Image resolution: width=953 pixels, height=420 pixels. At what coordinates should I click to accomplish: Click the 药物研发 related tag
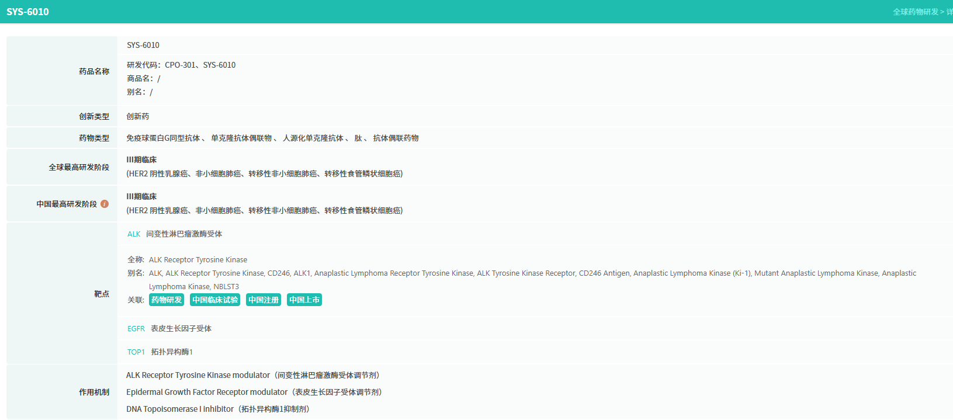click(167, 300)
